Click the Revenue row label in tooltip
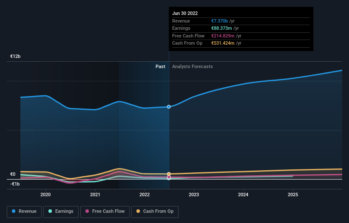 pos(181,21)
